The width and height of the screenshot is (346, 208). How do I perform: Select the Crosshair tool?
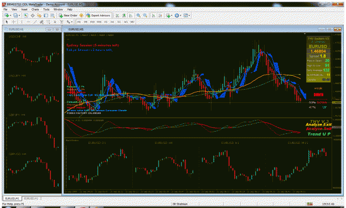pos(13,22)
